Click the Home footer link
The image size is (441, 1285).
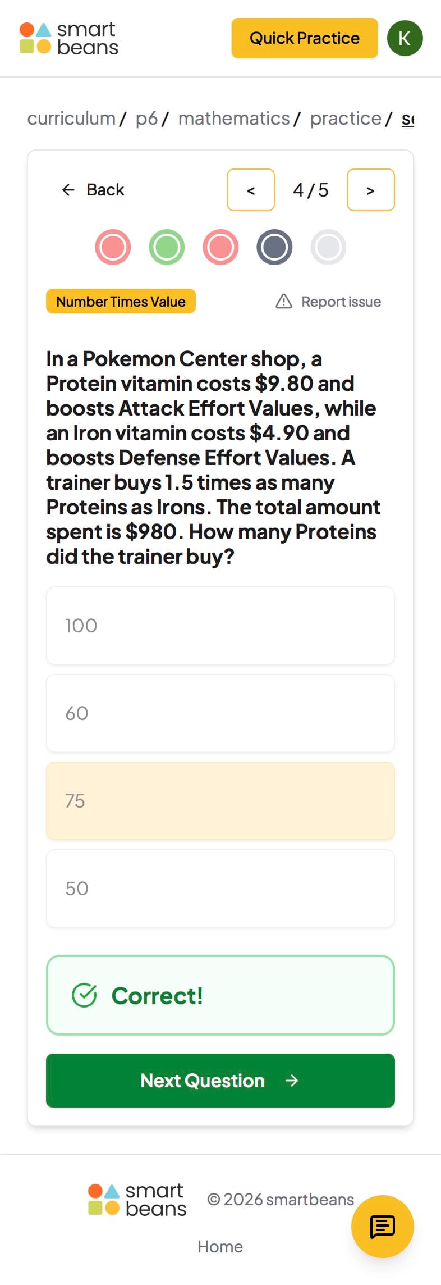(x=220, y=1247)
